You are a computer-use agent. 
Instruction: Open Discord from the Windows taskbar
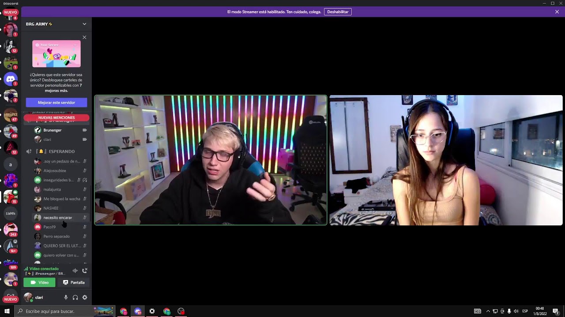138,311
